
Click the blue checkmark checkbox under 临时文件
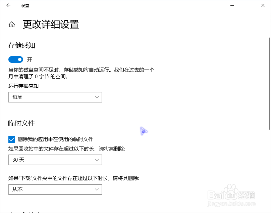coord(11,139)
